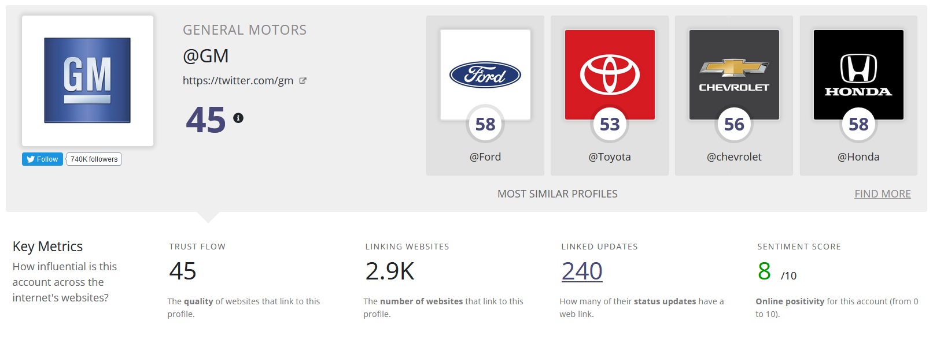Click Ford's 58 score badge

[485, 124]
